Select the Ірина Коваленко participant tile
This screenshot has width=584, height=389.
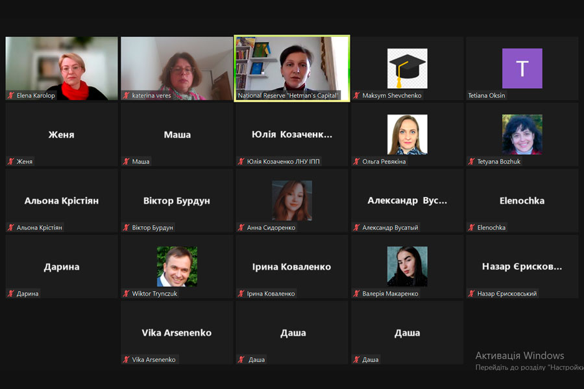292,266
